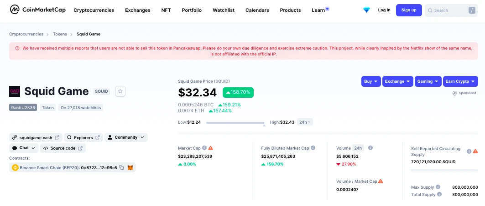The image size is (485, 206).
Task: Click Market Cap info icon
Action: (204, 148)
